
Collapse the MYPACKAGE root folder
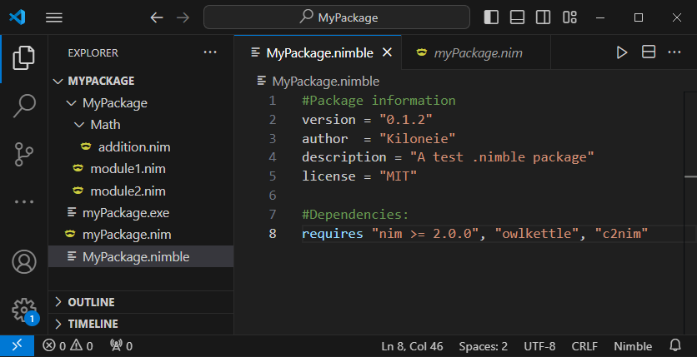[141, 82]
